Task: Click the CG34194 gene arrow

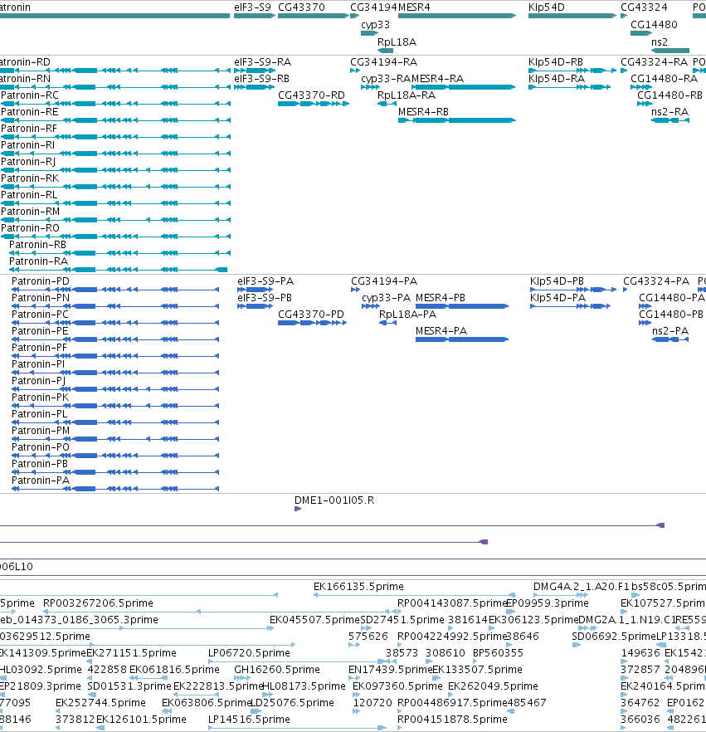Action: 354,16
